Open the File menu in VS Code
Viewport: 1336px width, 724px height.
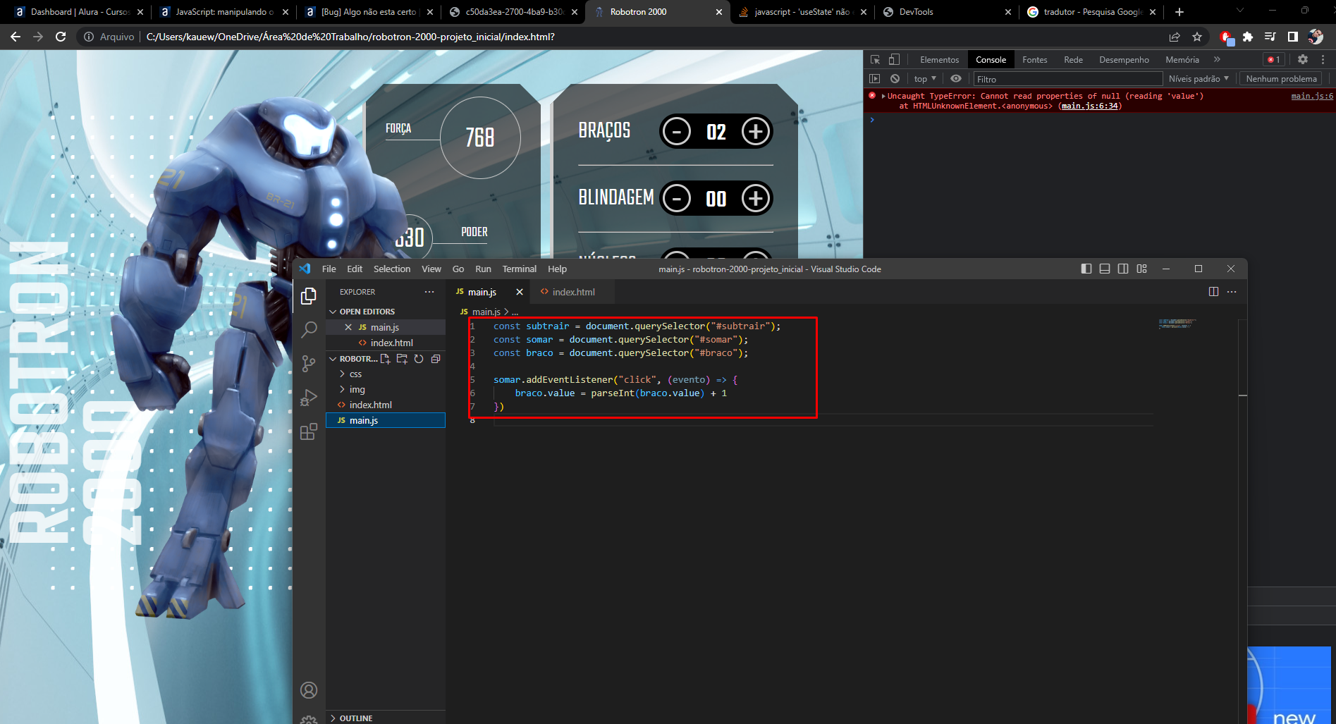point(329,269)
